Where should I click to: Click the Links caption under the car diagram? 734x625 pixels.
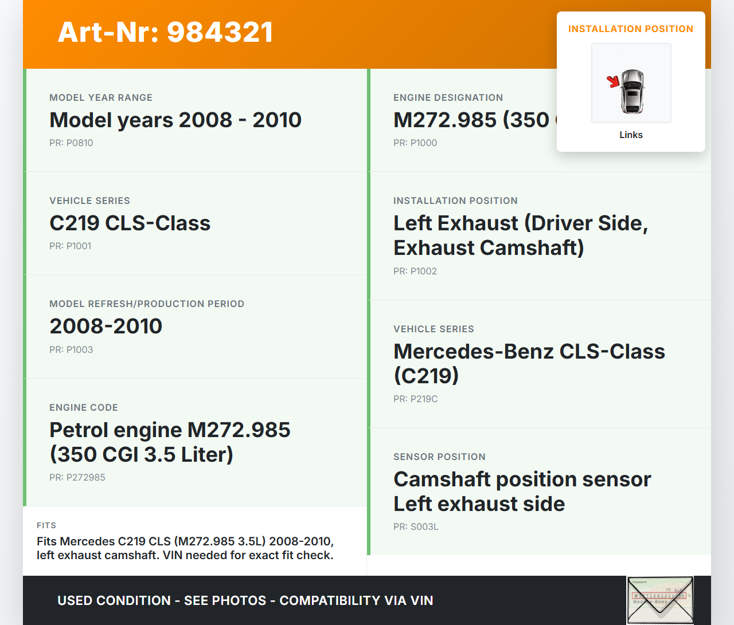(631, 135)
